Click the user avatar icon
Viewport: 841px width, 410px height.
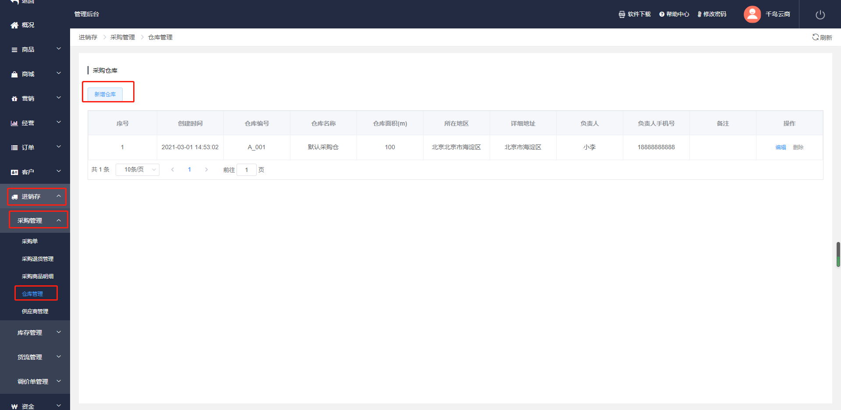[752, 14]
